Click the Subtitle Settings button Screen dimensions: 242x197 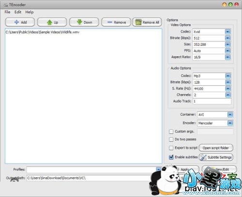(216, 157)
